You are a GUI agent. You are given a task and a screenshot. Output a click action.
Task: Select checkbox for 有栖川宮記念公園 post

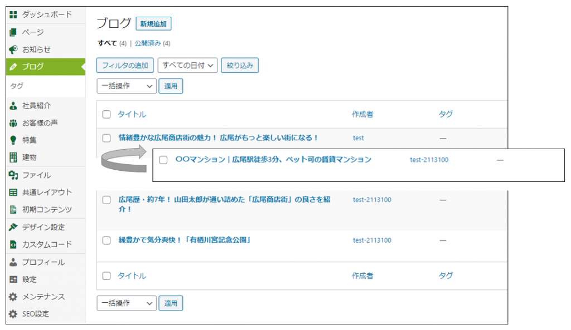[x=107, y=240]
